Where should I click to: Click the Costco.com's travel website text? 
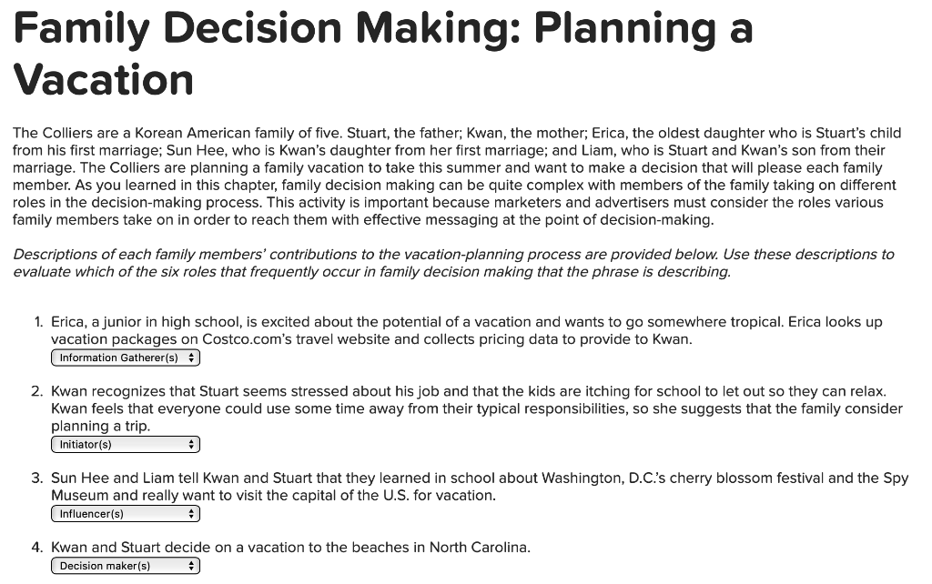263,338
